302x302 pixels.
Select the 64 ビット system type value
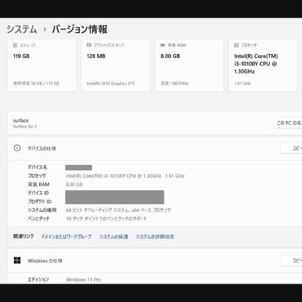tap(118, 210)
